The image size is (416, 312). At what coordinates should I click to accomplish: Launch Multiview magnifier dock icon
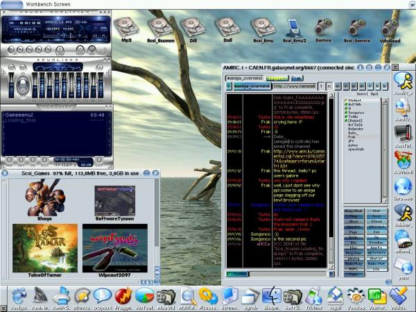[187, 298]
